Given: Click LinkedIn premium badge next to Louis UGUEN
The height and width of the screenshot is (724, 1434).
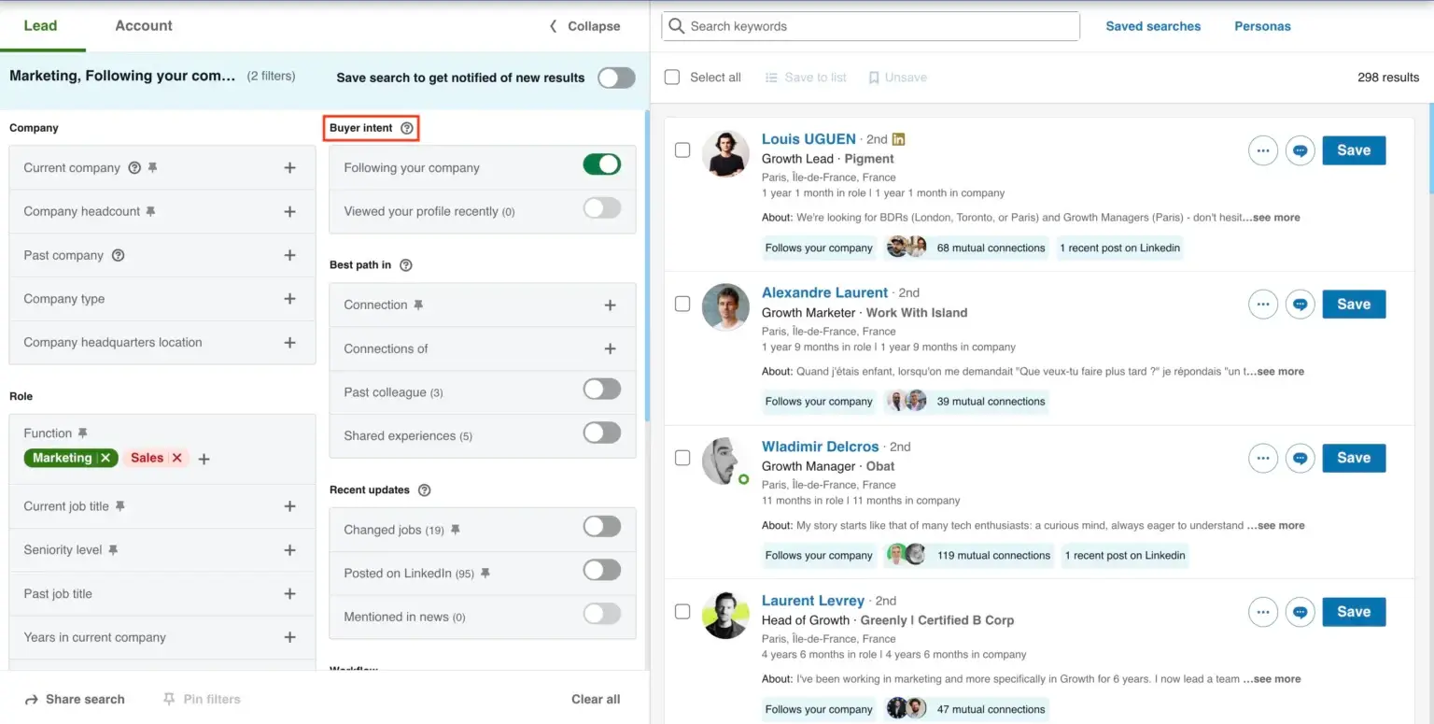Looking at the screenshot, I should 898,139.
